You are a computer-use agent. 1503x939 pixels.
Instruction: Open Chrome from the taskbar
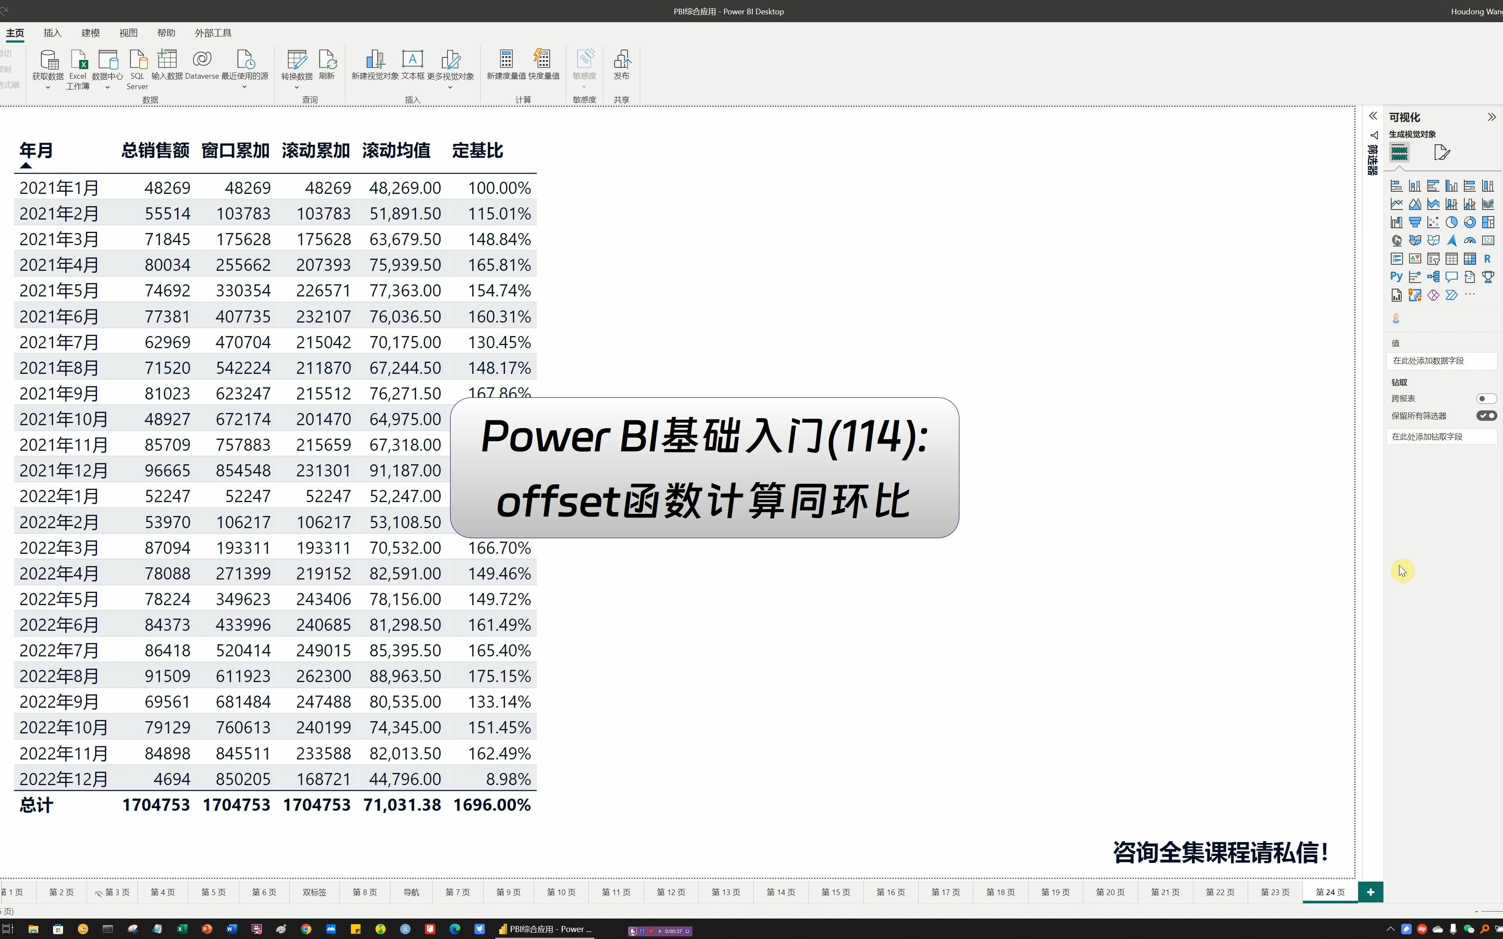click(x=306, y=929)
